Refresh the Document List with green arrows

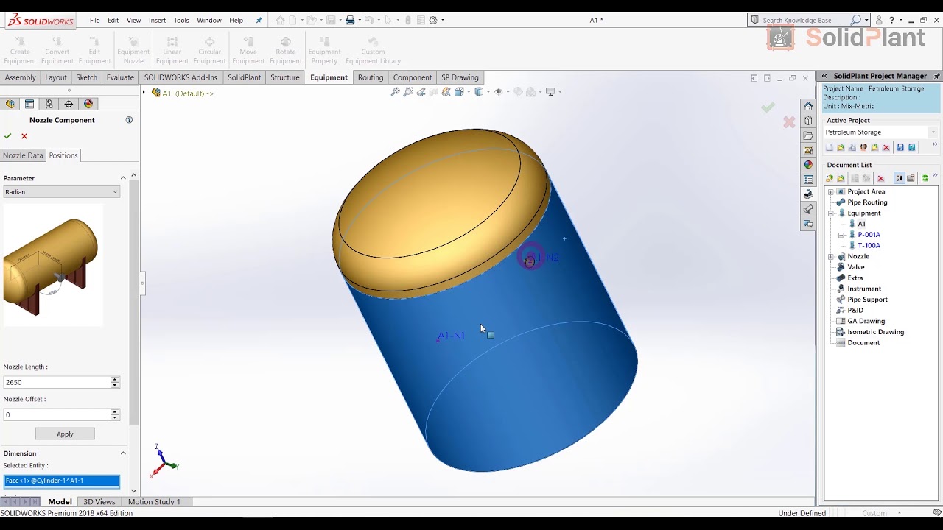(x=925, y=178)
